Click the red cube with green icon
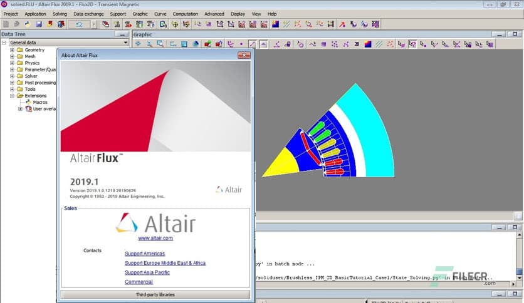Image resolution: width=524 pixels, height=303 pixels. (x=207, y=44)
